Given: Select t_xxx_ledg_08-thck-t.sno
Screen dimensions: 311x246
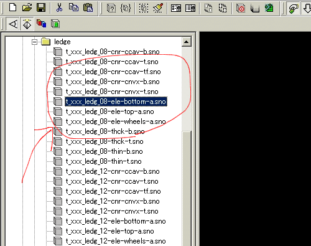Looking at the screenshot, I should click(104, 141).
